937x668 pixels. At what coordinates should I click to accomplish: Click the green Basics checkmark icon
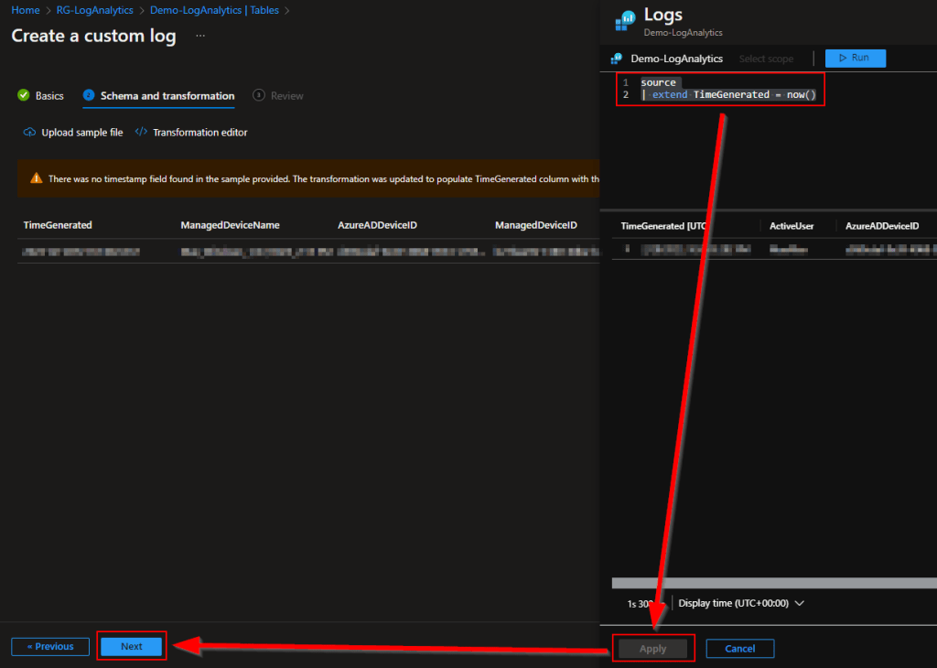24,96
